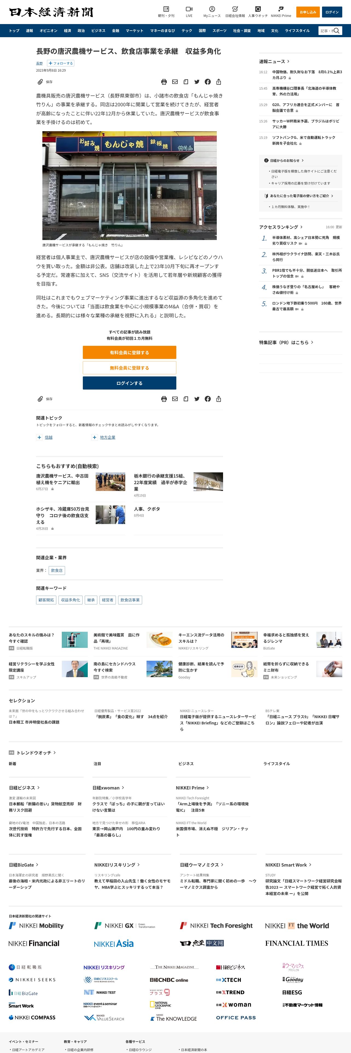
Task: Click blue ログインする button
Action: point(130,383)
